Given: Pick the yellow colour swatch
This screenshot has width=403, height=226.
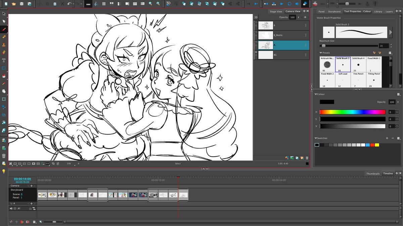Looking at the screenshot, I should coord(377,145).
